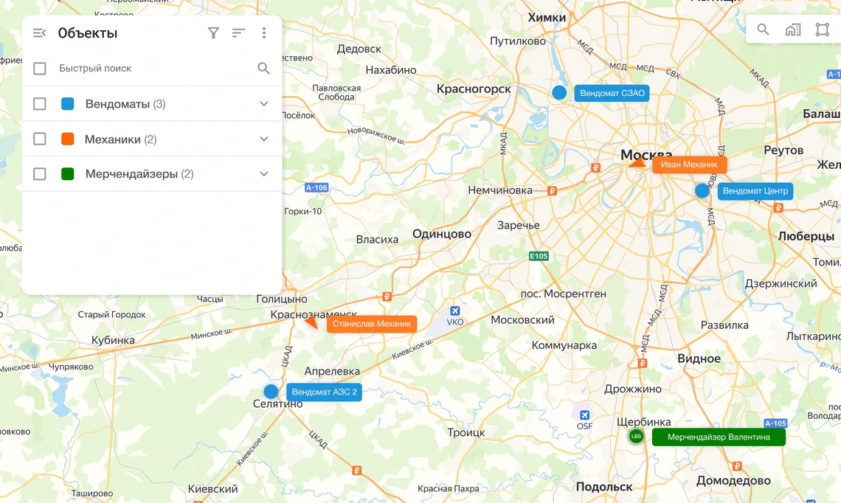Screen dimensions: 841x503
Task: Expand the Мерчендайзеры group chevron
Action: click(x=263, y=174)
